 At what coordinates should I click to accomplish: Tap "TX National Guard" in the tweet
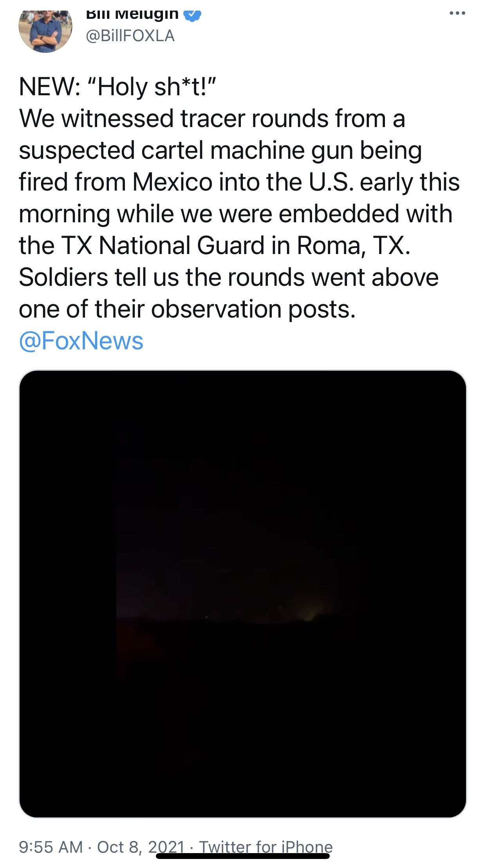(x=161, y=246)
